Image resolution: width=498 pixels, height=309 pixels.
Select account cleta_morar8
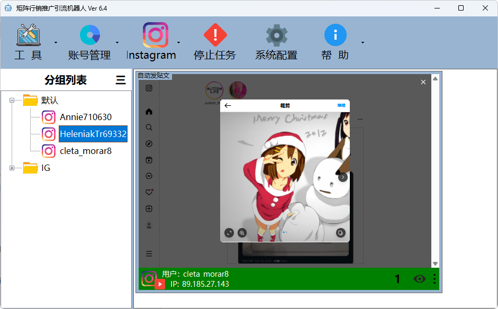tap(86, 151)
